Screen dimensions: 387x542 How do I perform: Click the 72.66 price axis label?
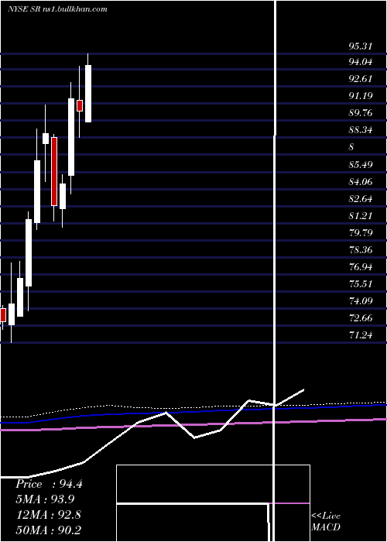(361, 318)
